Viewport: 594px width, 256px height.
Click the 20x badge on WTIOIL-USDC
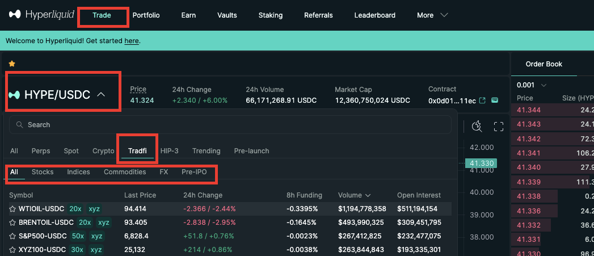click(74, 208)
